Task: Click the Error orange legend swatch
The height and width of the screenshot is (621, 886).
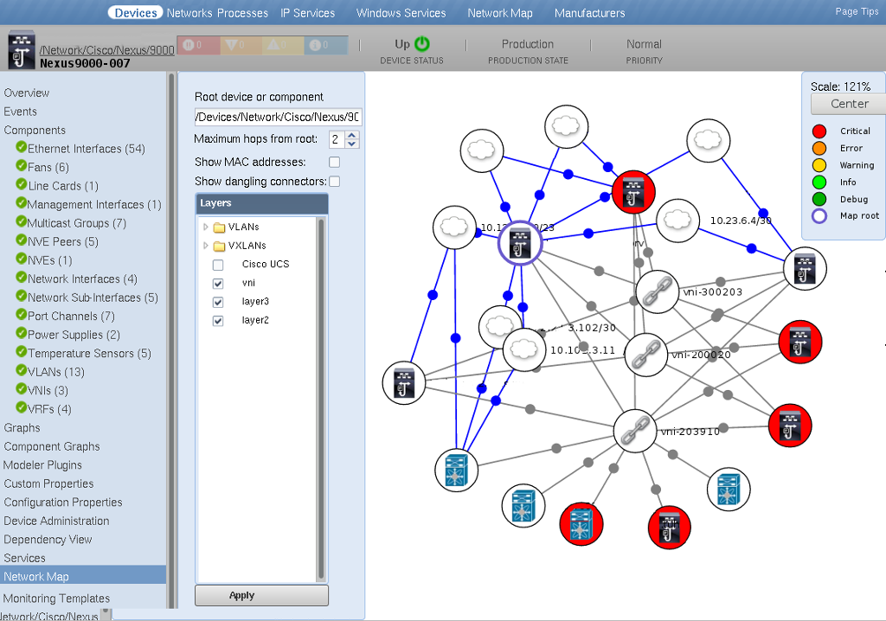Action: coord(819,148)
